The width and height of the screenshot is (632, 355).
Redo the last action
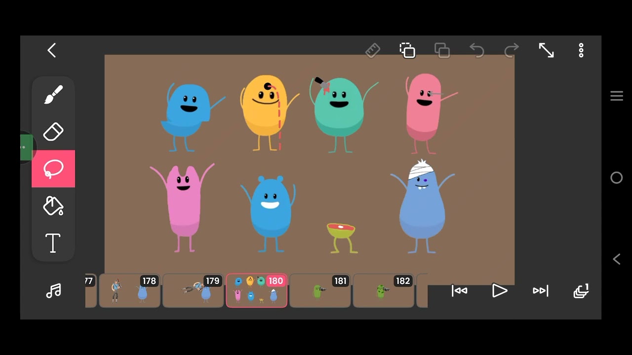(x=512, y=50)
